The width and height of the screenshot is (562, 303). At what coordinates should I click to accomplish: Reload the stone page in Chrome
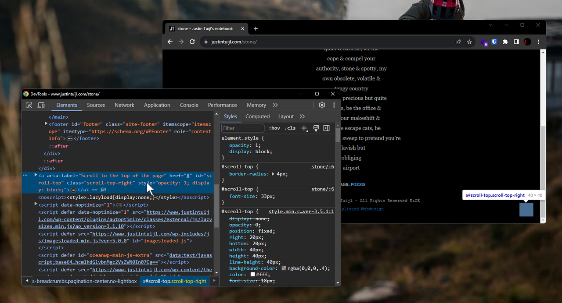[192, 42]
